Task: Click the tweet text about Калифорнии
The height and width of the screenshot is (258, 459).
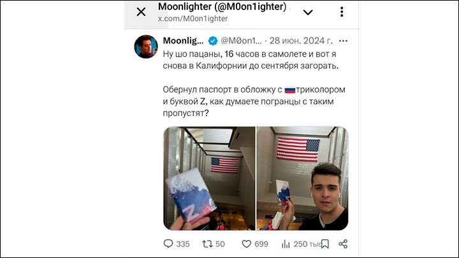Action: (x=251, y=60)
